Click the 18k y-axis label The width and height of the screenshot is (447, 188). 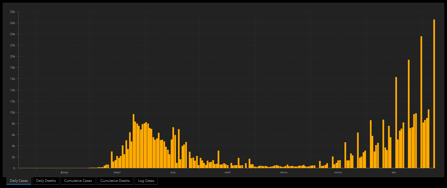(x=13, y=68)
